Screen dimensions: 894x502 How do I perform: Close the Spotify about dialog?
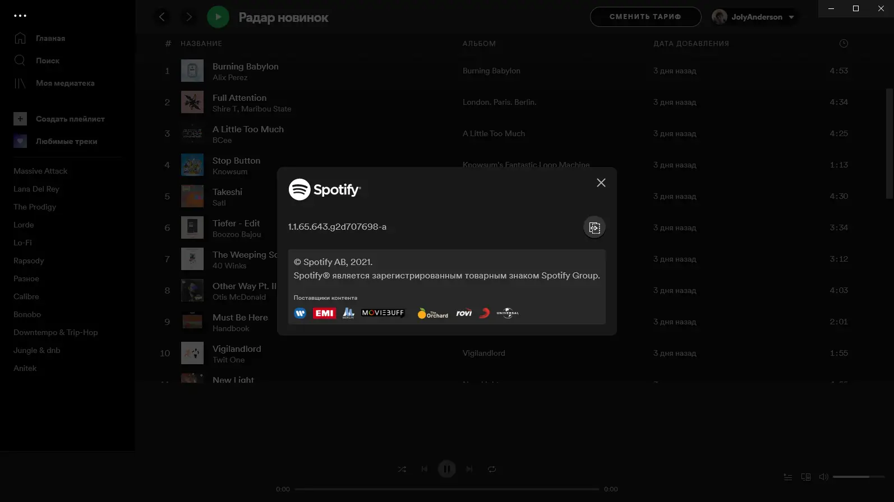[601, 183]
